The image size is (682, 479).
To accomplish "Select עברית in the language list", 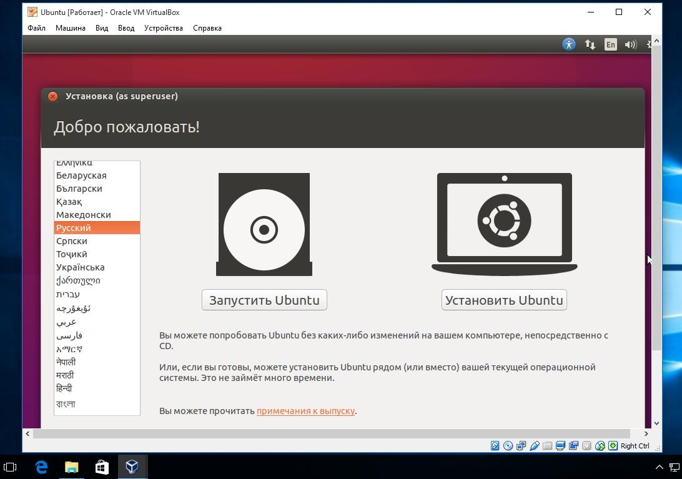I will point(97,294).
